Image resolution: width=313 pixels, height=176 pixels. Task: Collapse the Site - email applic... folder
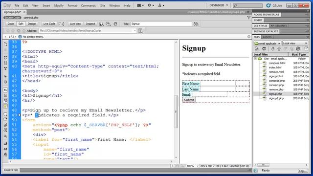coord(255,59)
